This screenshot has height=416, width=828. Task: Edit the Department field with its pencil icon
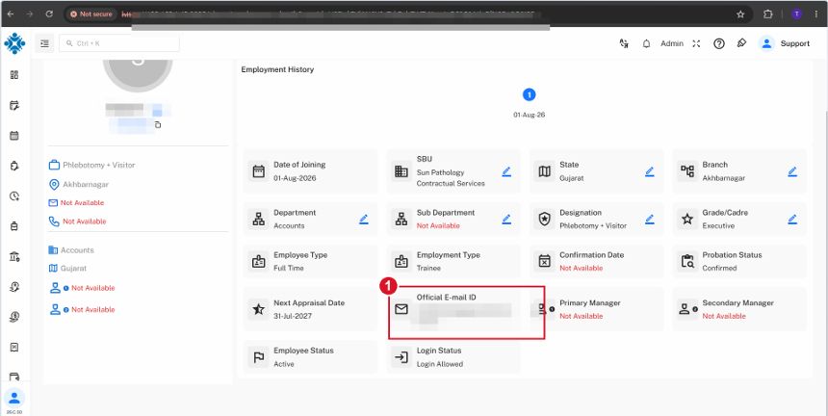tap(364, 220)
